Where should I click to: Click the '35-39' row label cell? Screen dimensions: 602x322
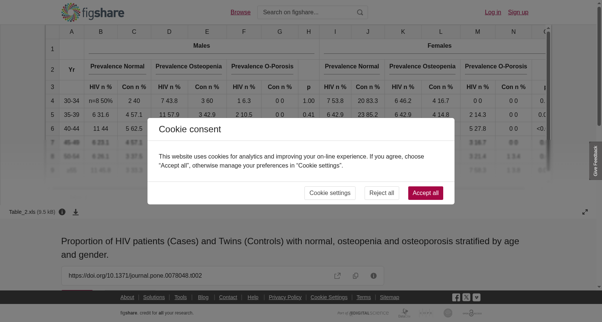[71, 115]
